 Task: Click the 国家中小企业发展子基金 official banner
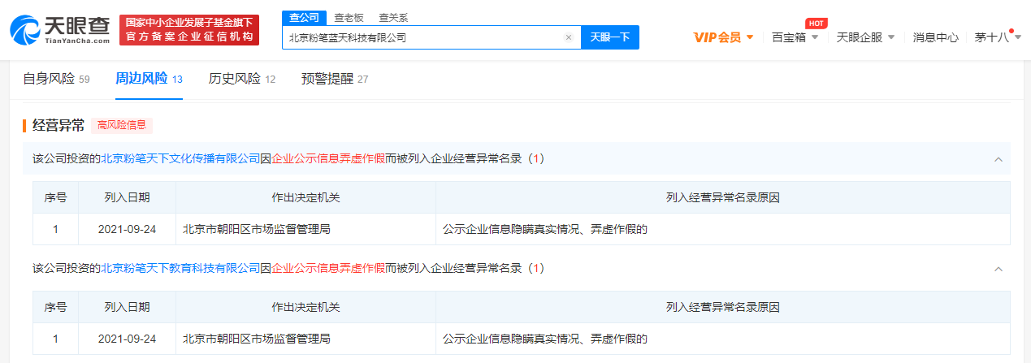(188, 30)
